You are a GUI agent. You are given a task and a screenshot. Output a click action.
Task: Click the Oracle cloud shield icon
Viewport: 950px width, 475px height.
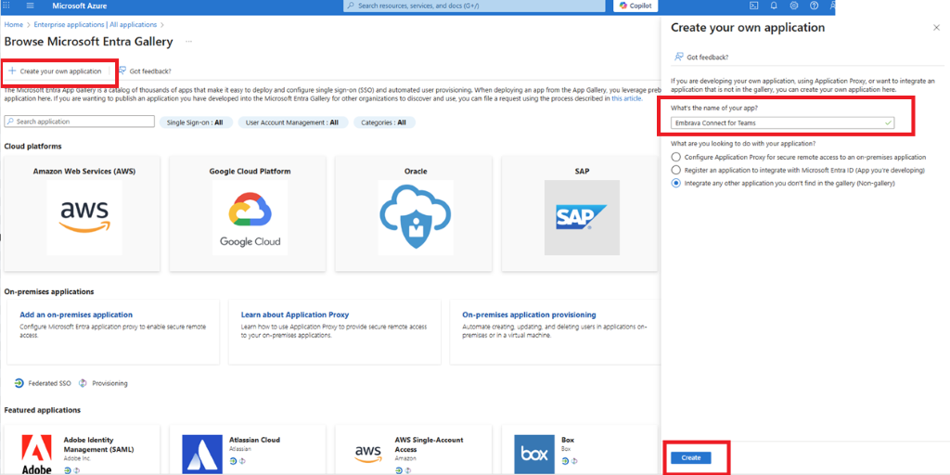[417, 217]
